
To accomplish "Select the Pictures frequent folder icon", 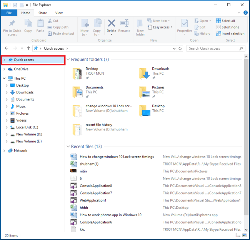I will coord(144,92).
